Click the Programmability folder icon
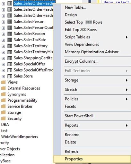Viewport: 131px width, 164px height. pos(3,100)
